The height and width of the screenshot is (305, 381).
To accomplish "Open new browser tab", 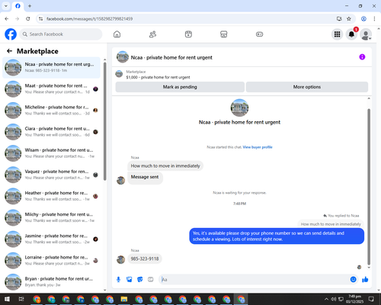I will [x=30, y=6].
